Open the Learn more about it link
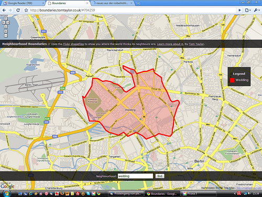262x197 pixels. point(170,44)
